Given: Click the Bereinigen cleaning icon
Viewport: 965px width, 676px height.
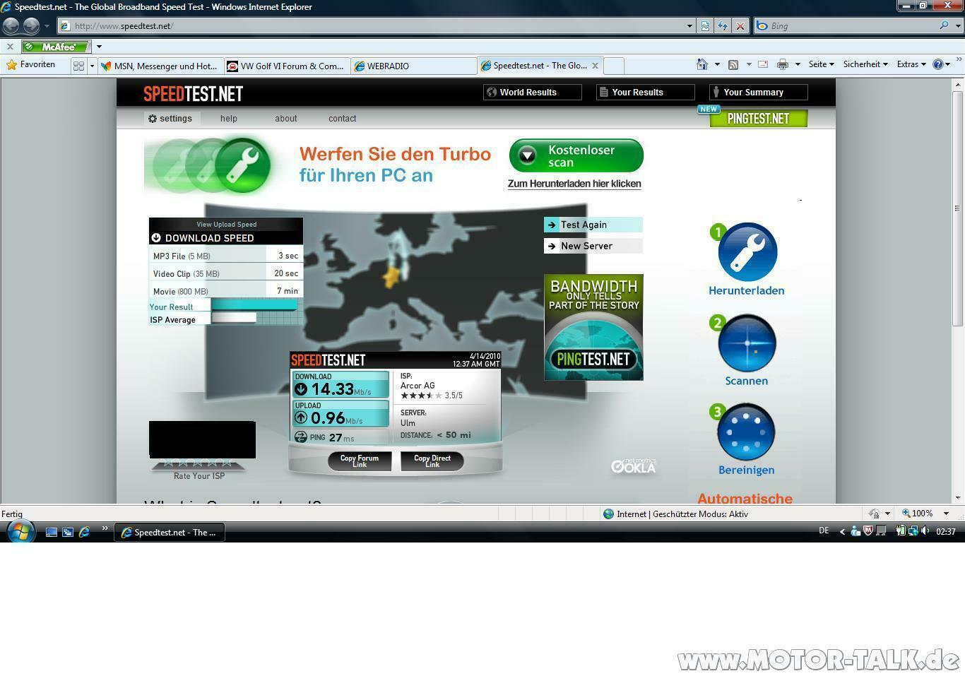Looking at the screenshot, I should point(746,432).
